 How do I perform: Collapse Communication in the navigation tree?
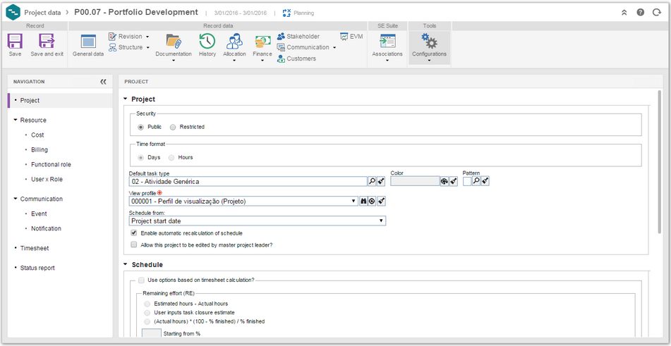(16, 199)
